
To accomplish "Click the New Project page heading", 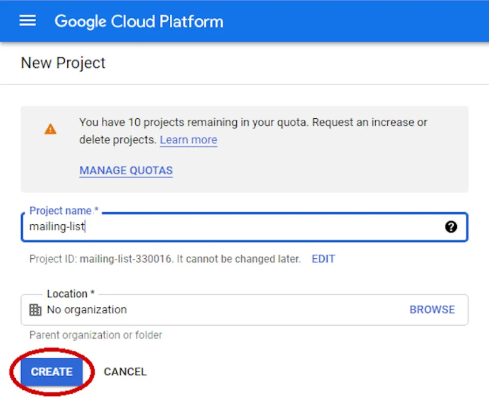I will (x=63, y=63).
